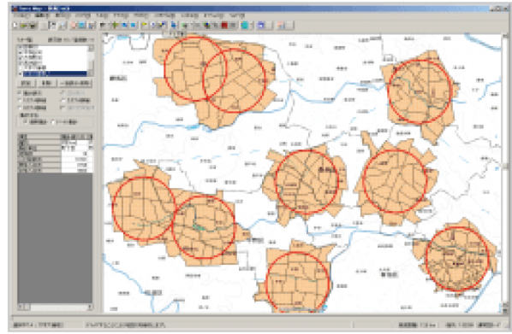Click the white blank-page new file toolbar icon
Screen dimensions: 512x334
[x=15, y=26]
